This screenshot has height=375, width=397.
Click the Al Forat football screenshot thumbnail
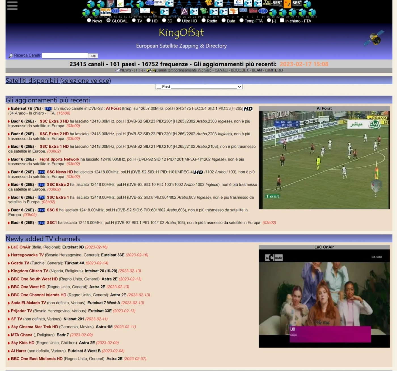click(324, 160)
